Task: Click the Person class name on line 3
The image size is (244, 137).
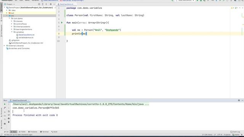Action: coord(79,15)
